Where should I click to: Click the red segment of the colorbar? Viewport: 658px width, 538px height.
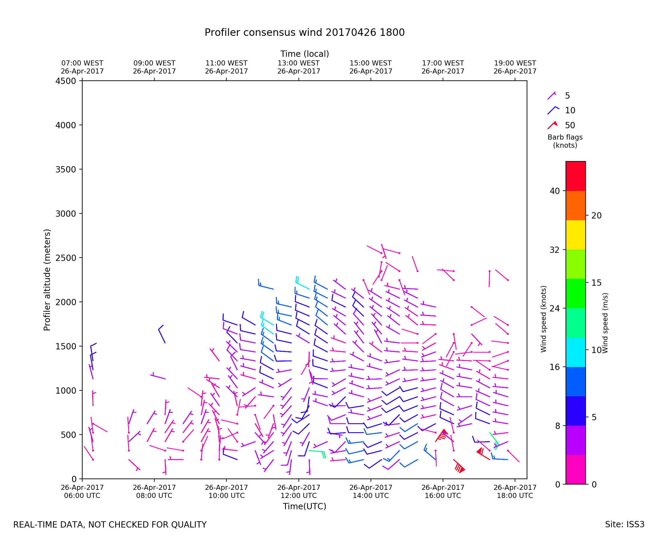point(575,176)
